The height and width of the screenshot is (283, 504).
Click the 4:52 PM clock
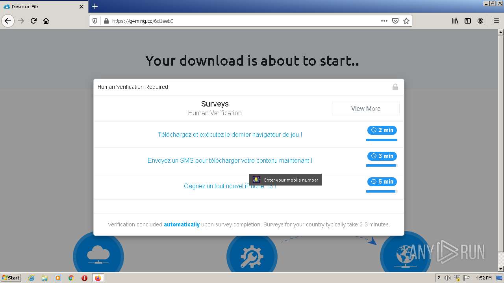[484, 278]
